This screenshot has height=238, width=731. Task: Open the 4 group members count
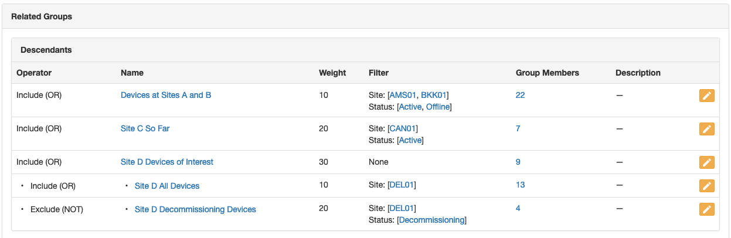click(518, 208)
